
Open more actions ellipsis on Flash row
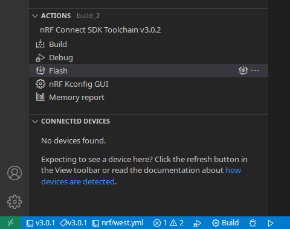255,71
